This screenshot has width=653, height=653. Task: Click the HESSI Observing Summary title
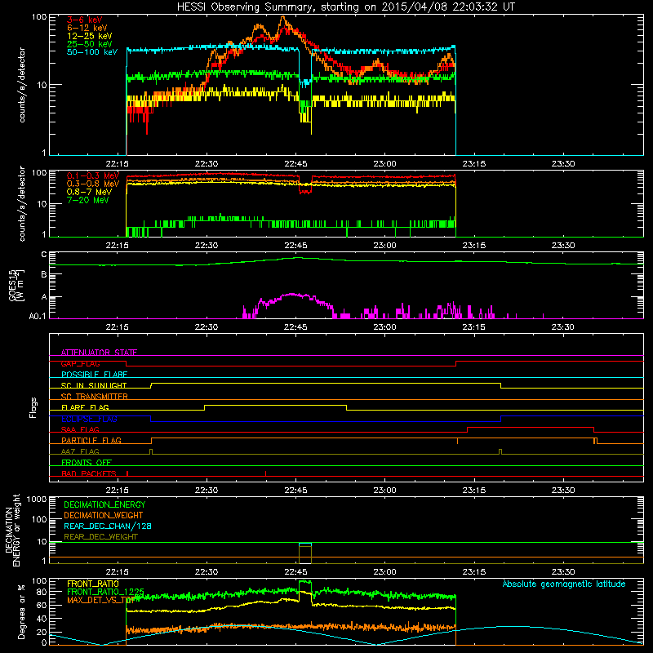(x=345, y=7)
